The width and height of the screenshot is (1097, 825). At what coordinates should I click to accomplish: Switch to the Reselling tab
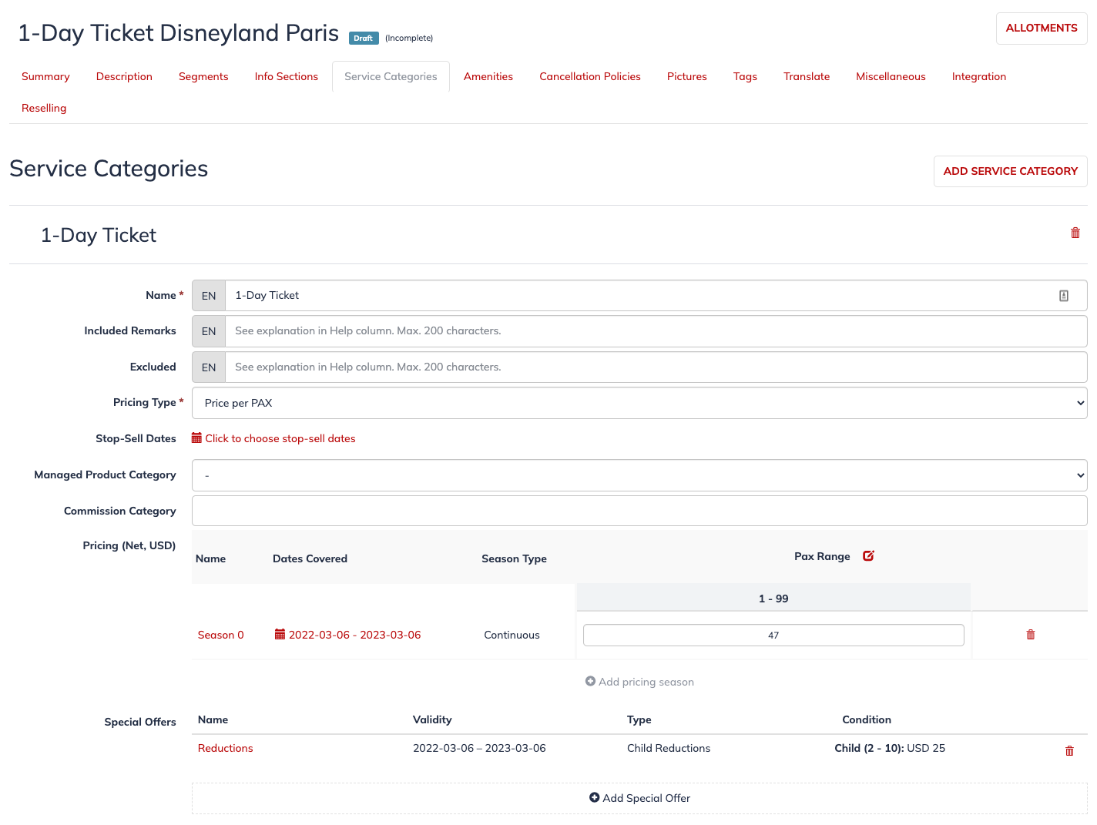[44, 108]
